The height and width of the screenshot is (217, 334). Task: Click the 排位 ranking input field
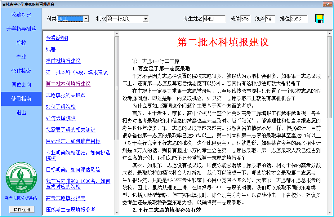298,19
